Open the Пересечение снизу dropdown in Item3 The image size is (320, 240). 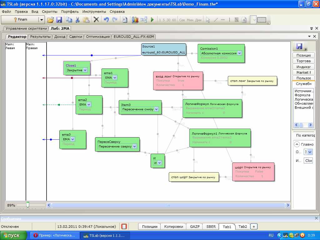(156, 109)
